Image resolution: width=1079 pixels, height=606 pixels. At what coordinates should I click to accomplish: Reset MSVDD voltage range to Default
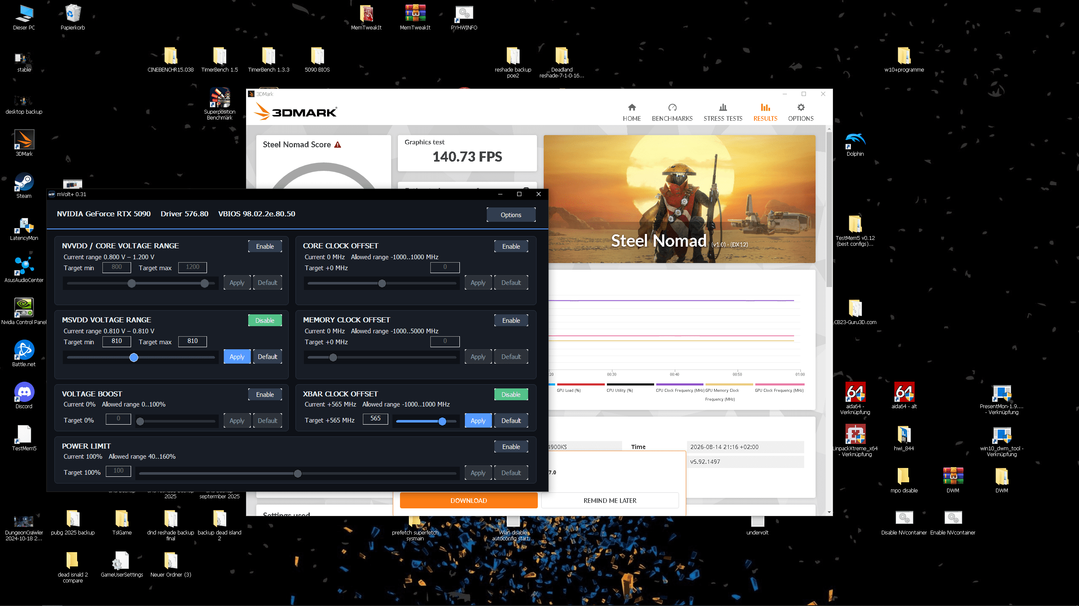click(x=268, y=356)
